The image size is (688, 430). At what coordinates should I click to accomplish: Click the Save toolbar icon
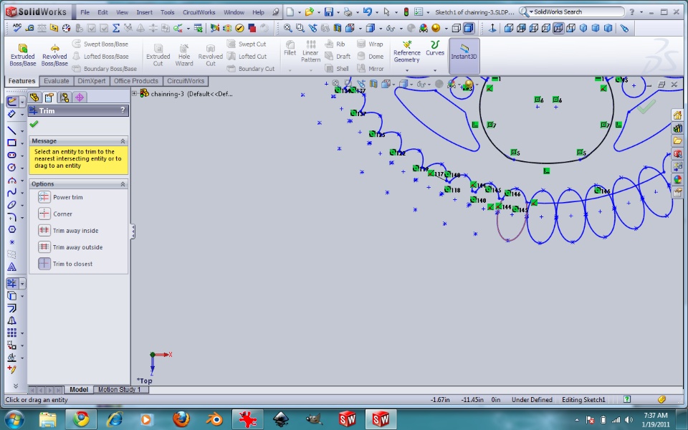point(329,12)
